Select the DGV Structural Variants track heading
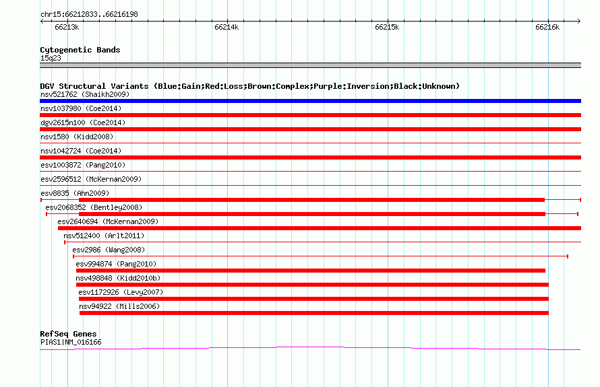The image size is (600, 387). coord(249,86)
